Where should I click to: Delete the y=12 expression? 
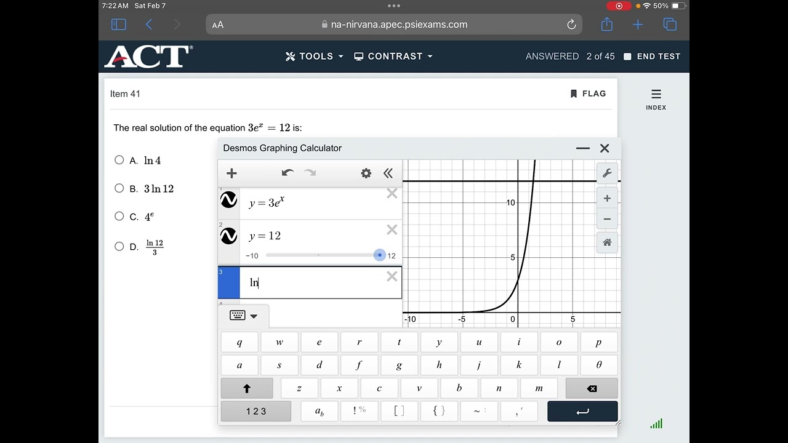(x=392, y=229)
